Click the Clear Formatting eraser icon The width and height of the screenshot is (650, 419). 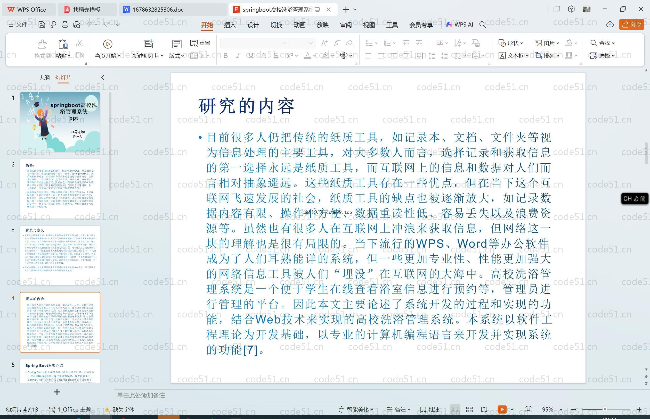[350, 43]
